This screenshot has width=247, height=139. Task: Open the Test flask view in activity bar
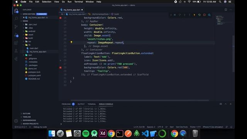pyautogui.click(x=16, y=51)
